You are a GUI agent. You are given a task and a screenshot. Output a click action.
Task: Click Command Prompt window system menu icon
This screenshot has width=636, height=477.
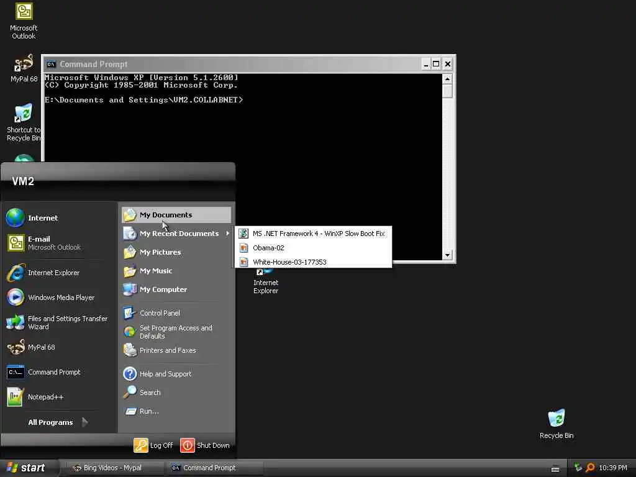51,64
